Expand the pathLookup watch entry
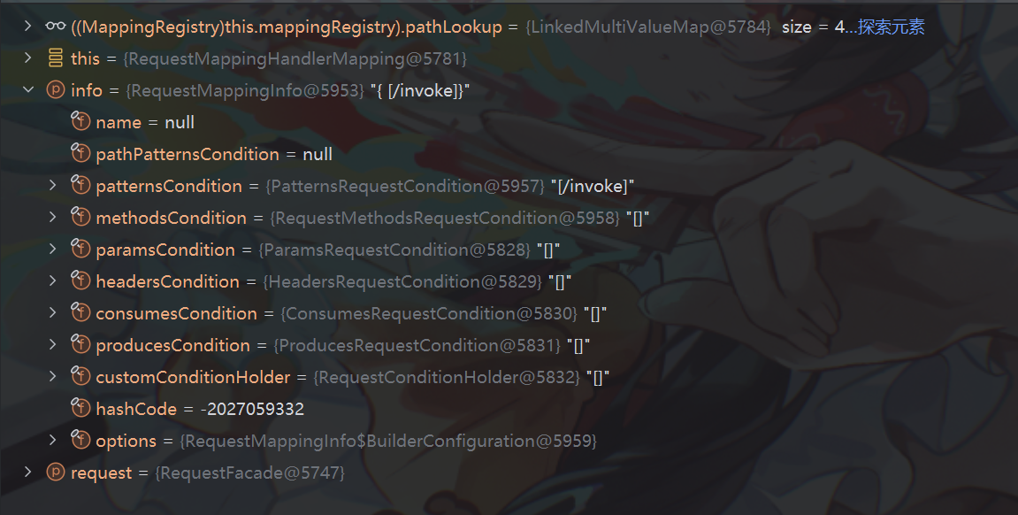The width and height of the screenshot is (1018, 515). tap(28, 26)
